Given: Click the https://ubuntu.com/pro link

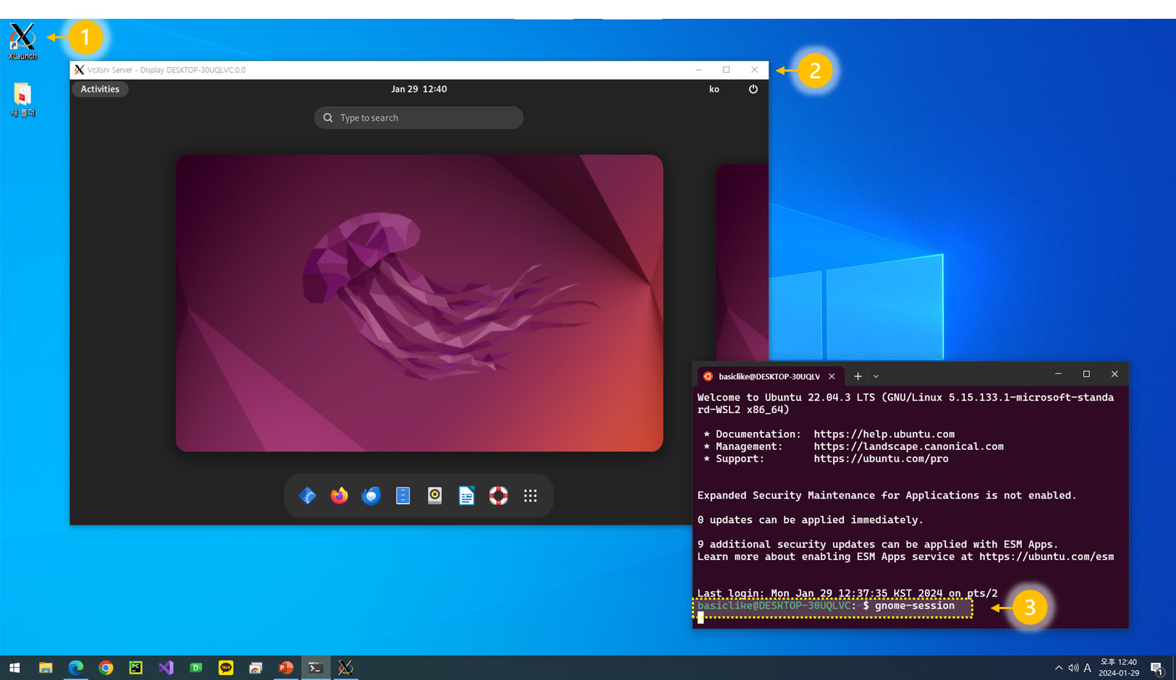Looking at the screenshot, I should (x=881, y=459).
